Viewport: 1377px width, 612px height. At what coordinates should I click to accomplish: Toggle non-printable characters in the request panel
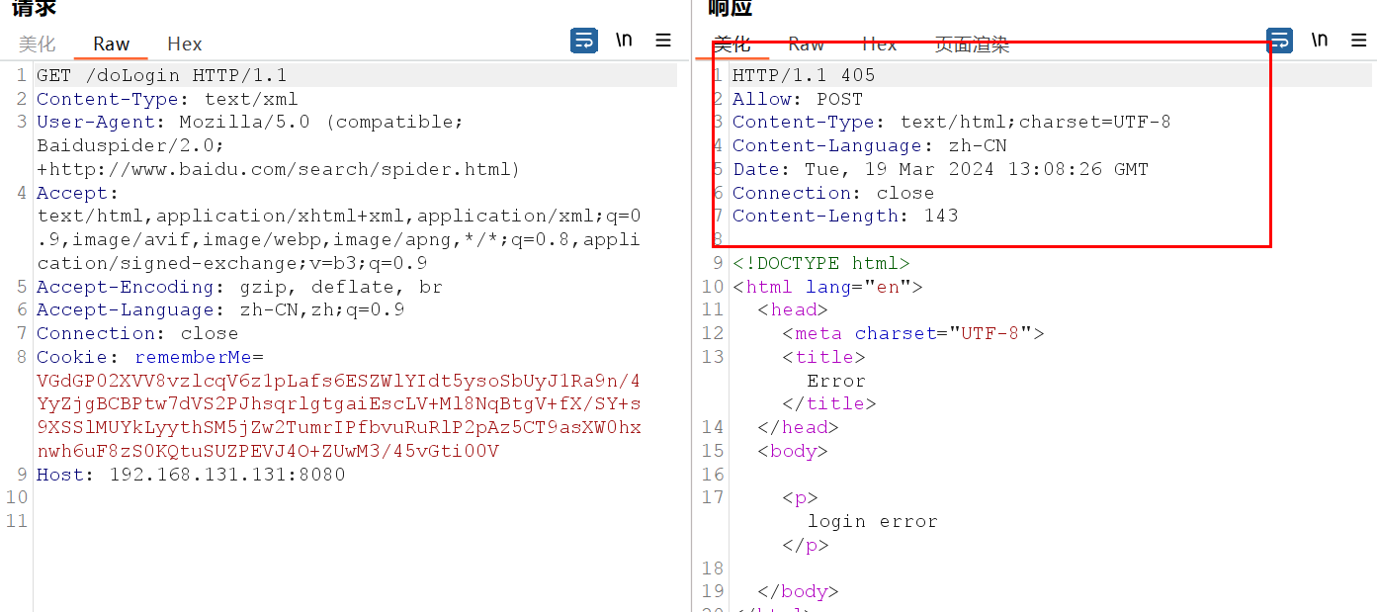coord(624,41)
